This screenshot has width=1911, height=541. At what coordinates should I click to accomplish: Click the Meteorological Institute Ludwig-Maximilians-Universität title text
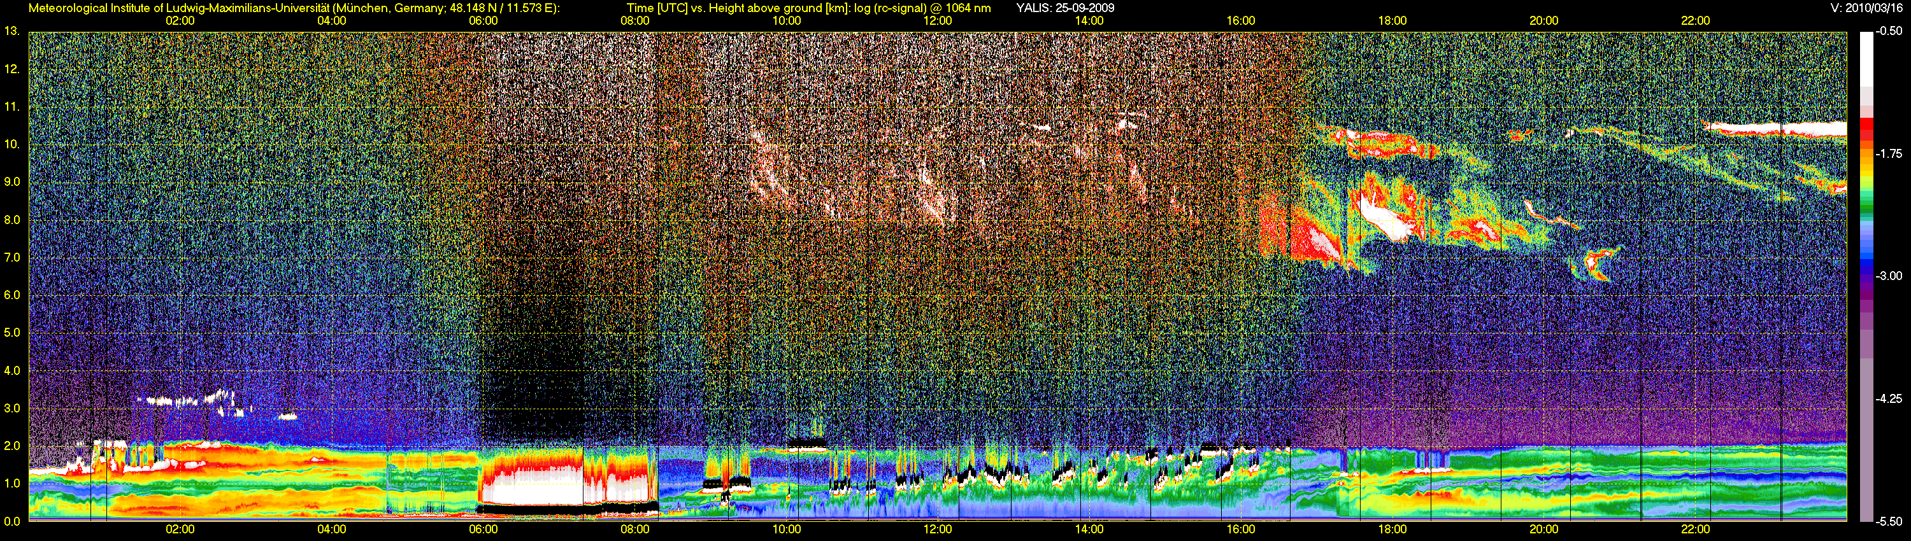point(294,8)
